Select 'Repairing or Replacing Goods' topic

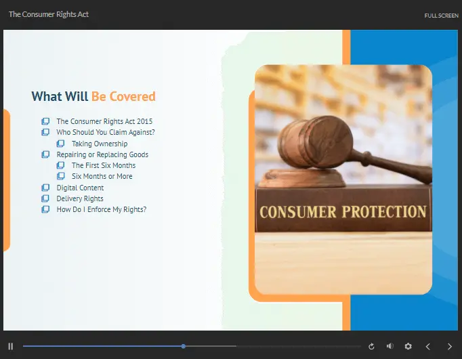pos(102,154)
